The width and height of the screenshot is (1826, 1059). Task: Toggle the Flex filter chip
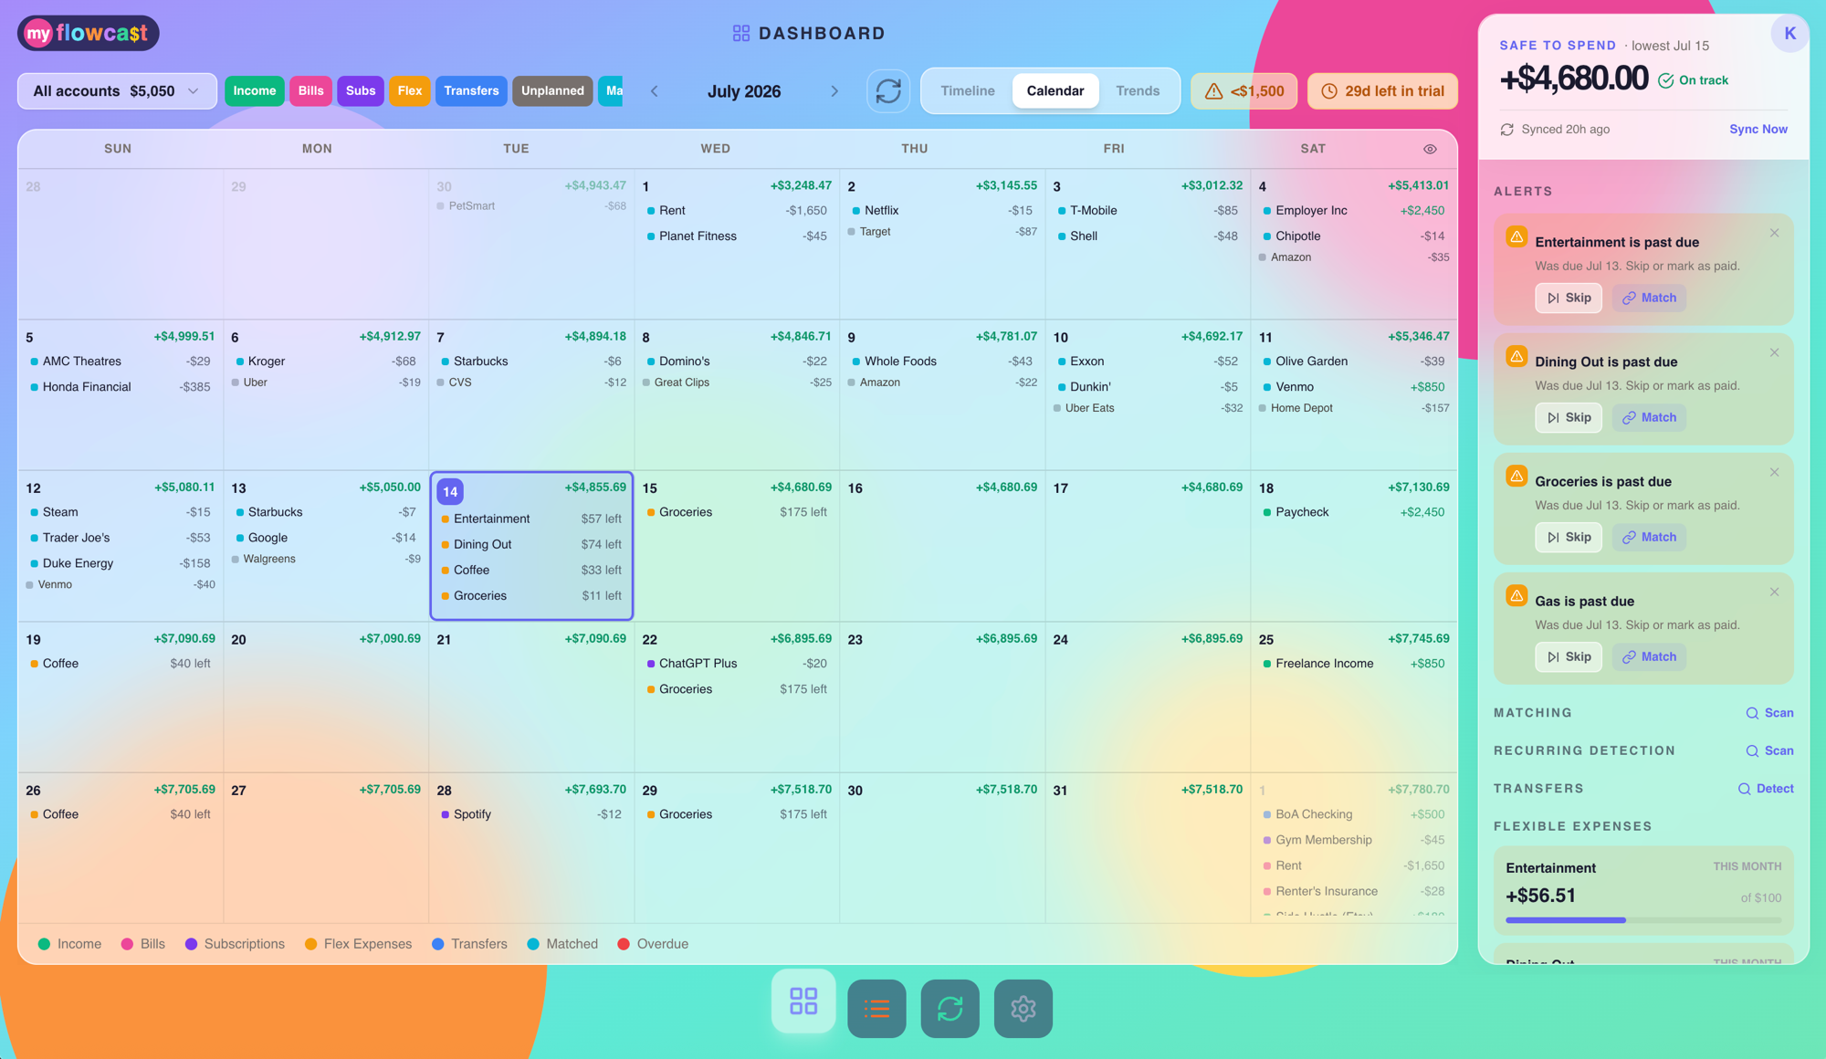(x=409, y=90)
